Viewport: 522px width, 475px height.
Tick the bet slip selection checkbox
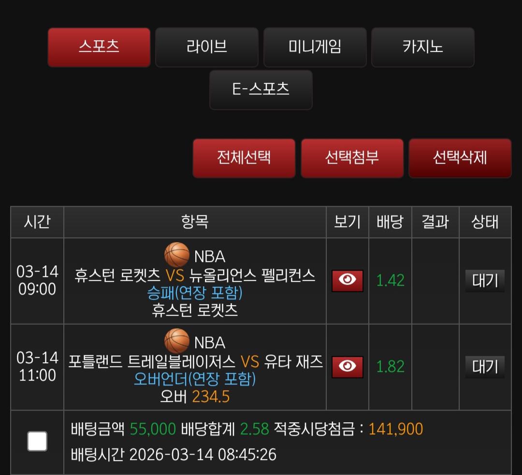pos(37,441)
